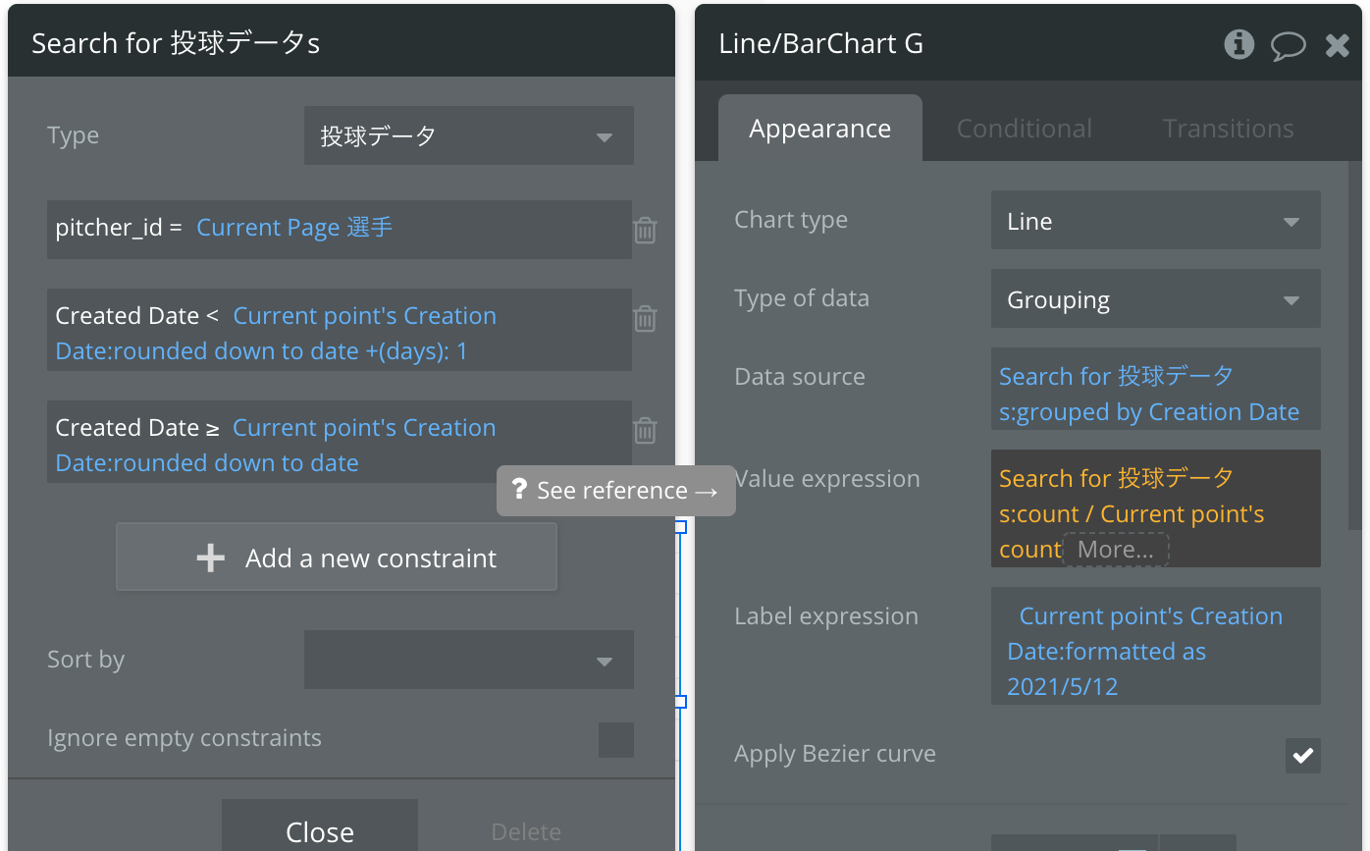
Task: Switch to the Conditional tab
Action: pos(1024,129)
